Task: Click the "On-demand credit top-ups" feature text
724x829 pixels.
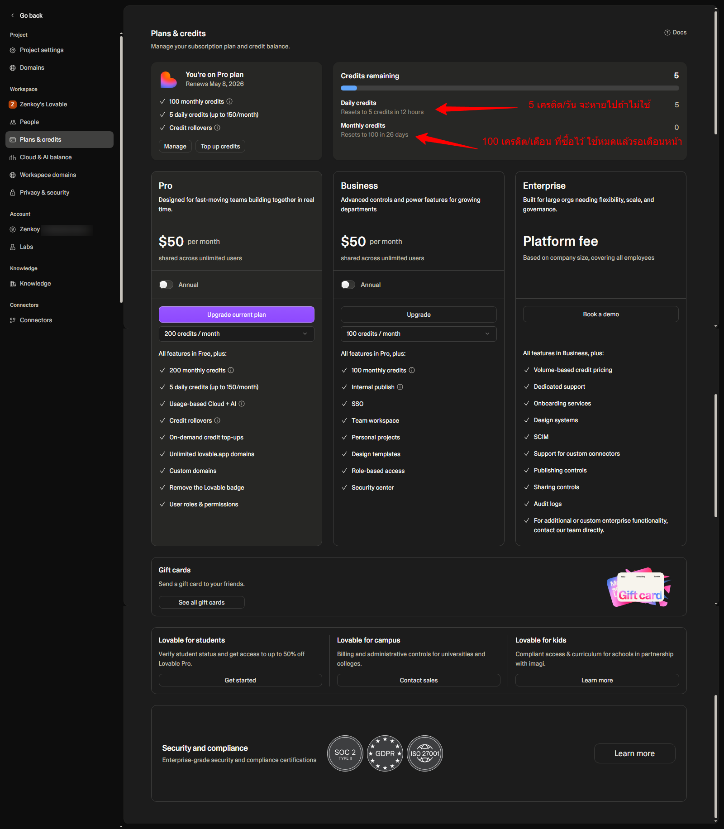Action: 206,438
